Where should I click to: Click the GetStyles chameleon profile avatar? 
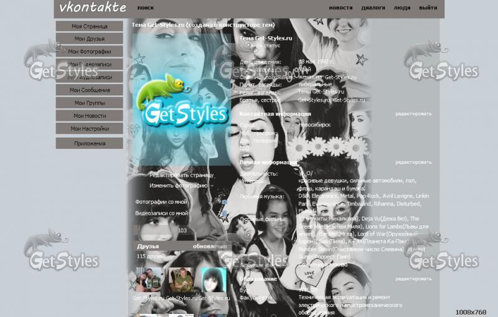pos(182,100)
